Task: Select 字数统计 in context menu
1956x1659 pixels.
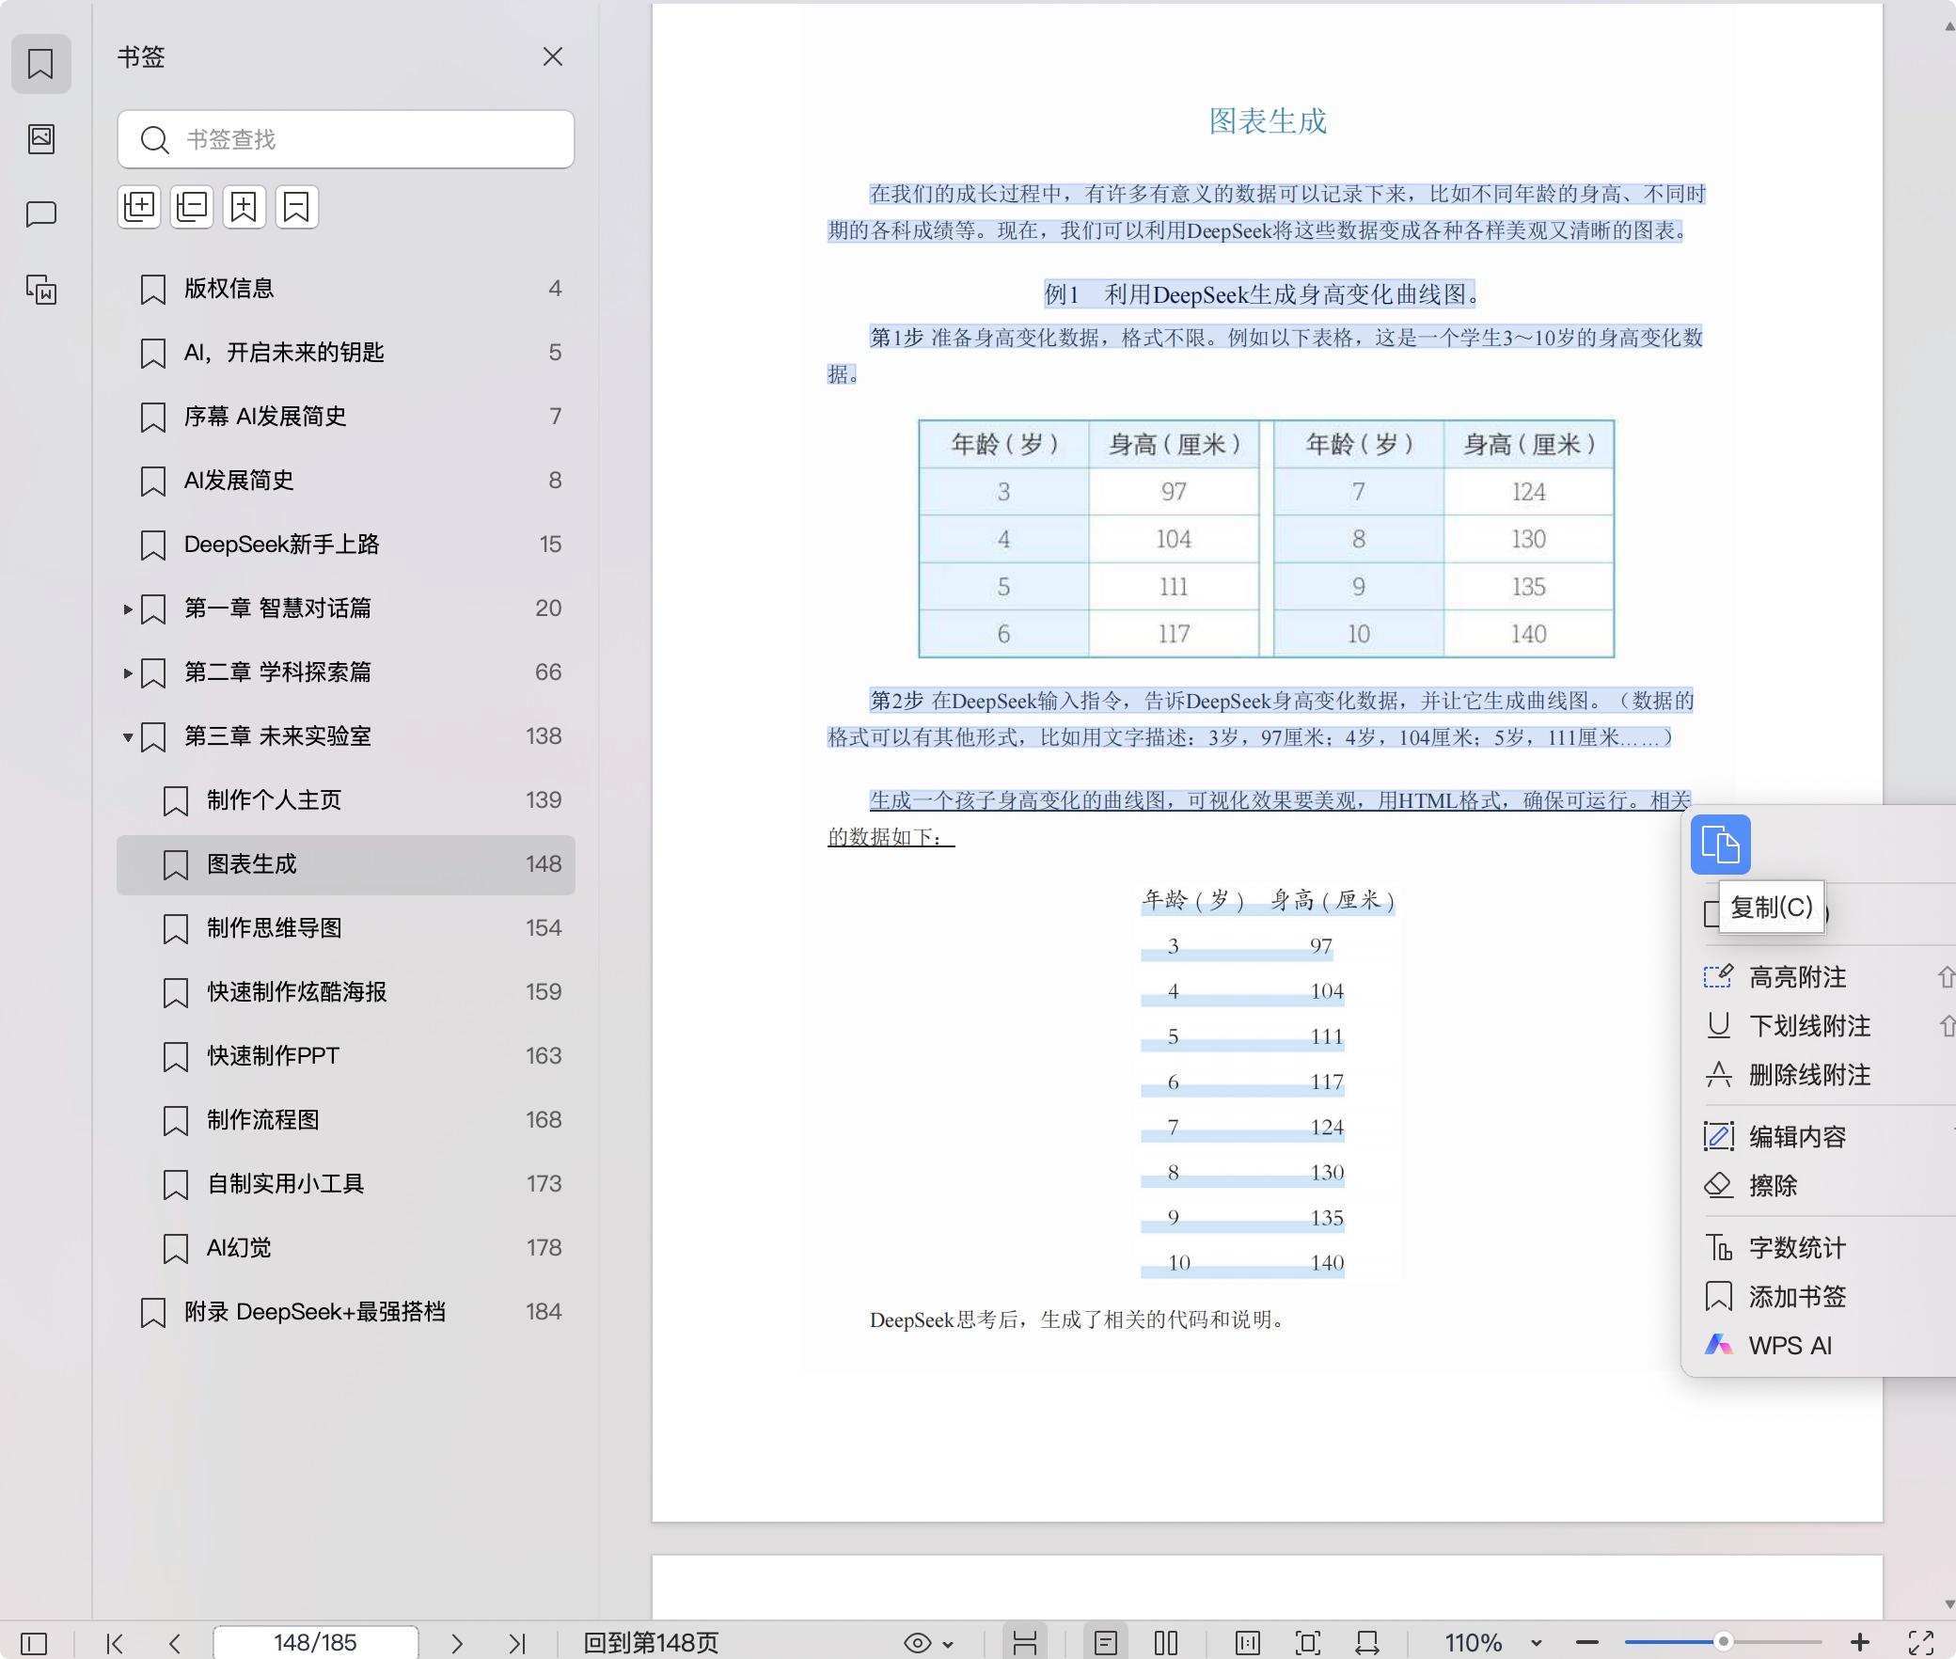Action: (x=1796, y=1248)
